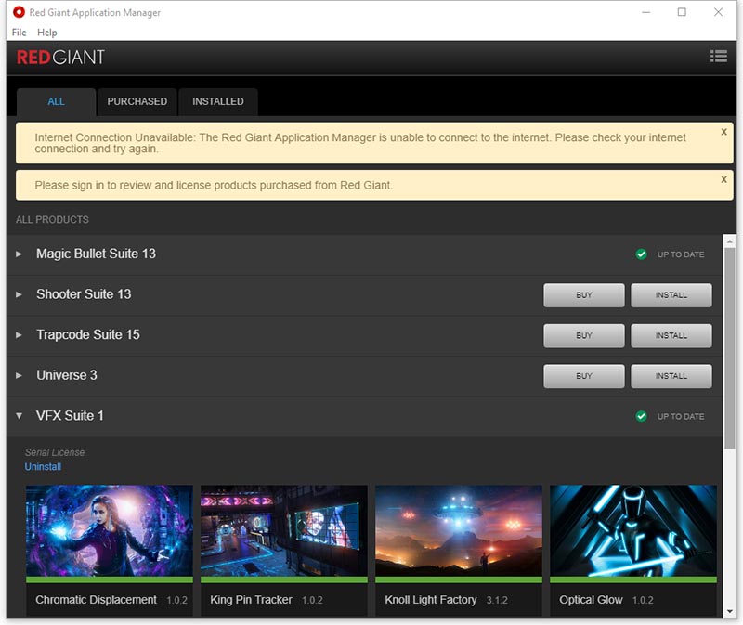The image size is (743, 625).
Task: Click the Shooter Suite 13 title
Action: pyautogui.click(x=84, y=294)
